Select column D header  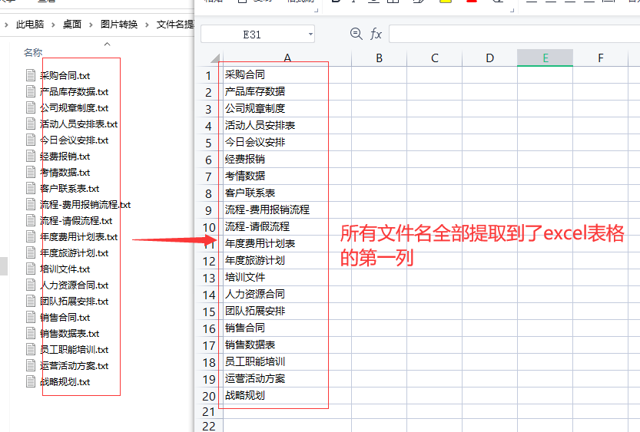coord(490,58)
